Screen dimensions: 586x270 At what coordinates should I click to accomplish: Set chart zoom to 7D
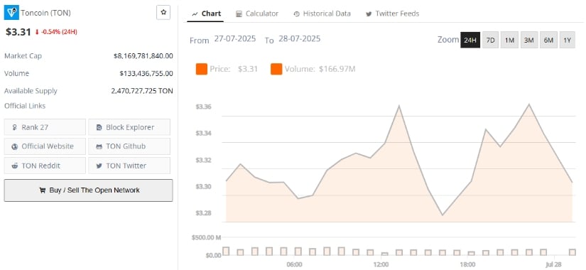pyautogui.click(x=490, y=40)
